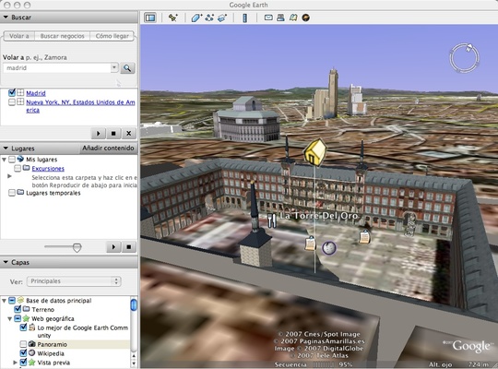The image size is (498, 369).
Task: Collapse the Mis lugares tree node
Action: [x=4, y=160]
